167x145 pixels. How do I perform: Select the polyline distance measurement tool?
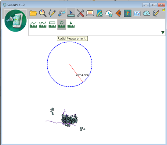pyautogui.click(x=33, y=25)
